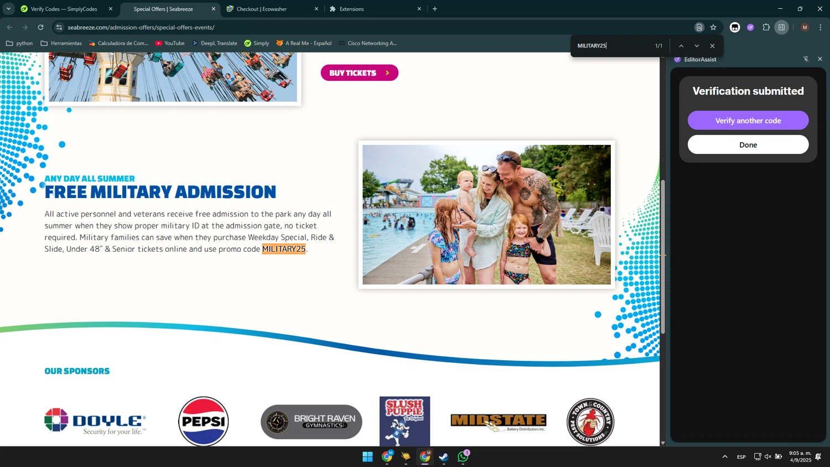Open the profile M avatar
The height and width of the screenshot is (467, 830).
click(x=805, y=27)
